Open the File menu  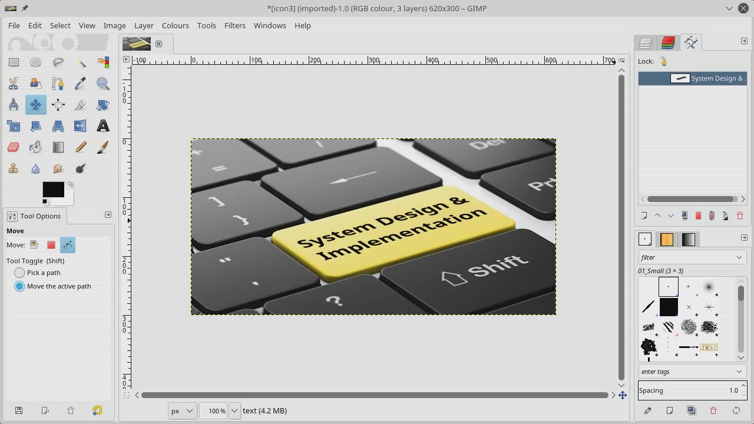coord(14,25)
